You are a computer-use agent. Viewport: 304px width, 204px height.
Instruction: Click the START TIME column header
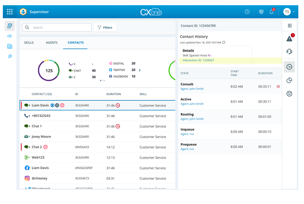coord(234,73)
